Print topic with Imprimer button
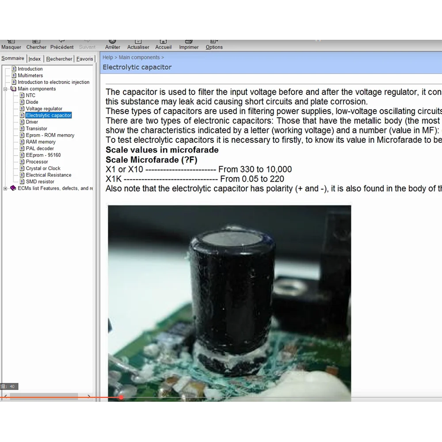The width and height of the screenshot is (442, 442). (189, 45)
